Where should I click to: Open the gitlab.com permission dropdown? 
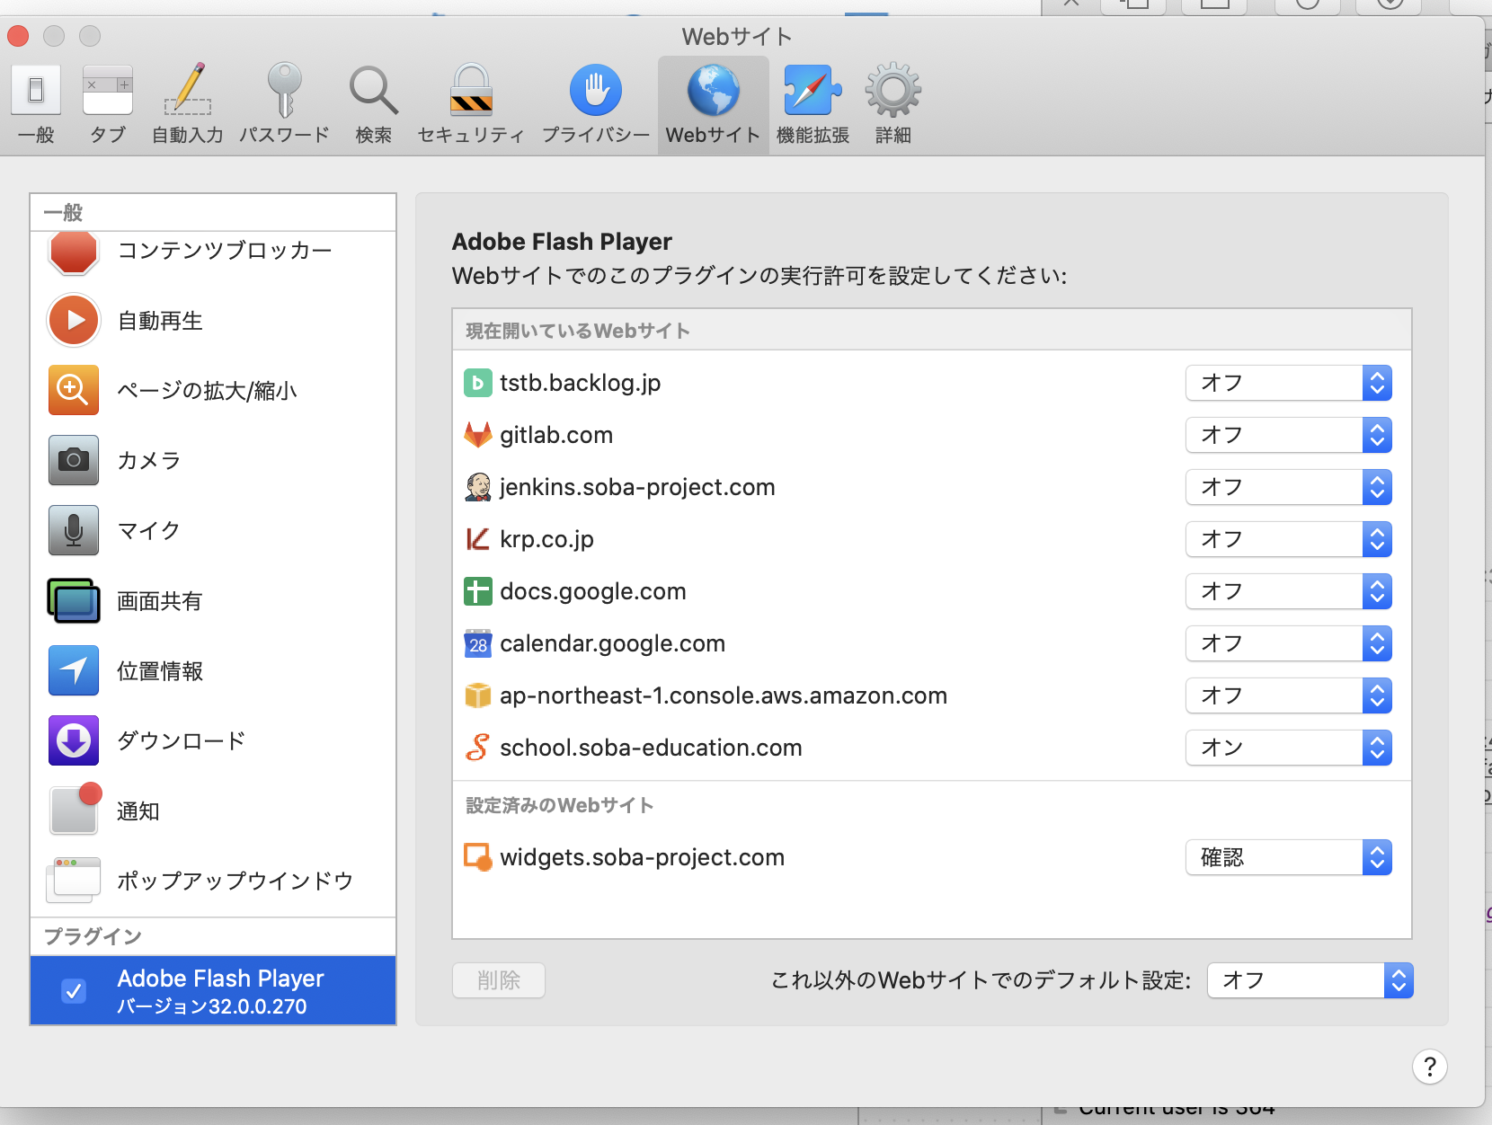point(1289,436)
